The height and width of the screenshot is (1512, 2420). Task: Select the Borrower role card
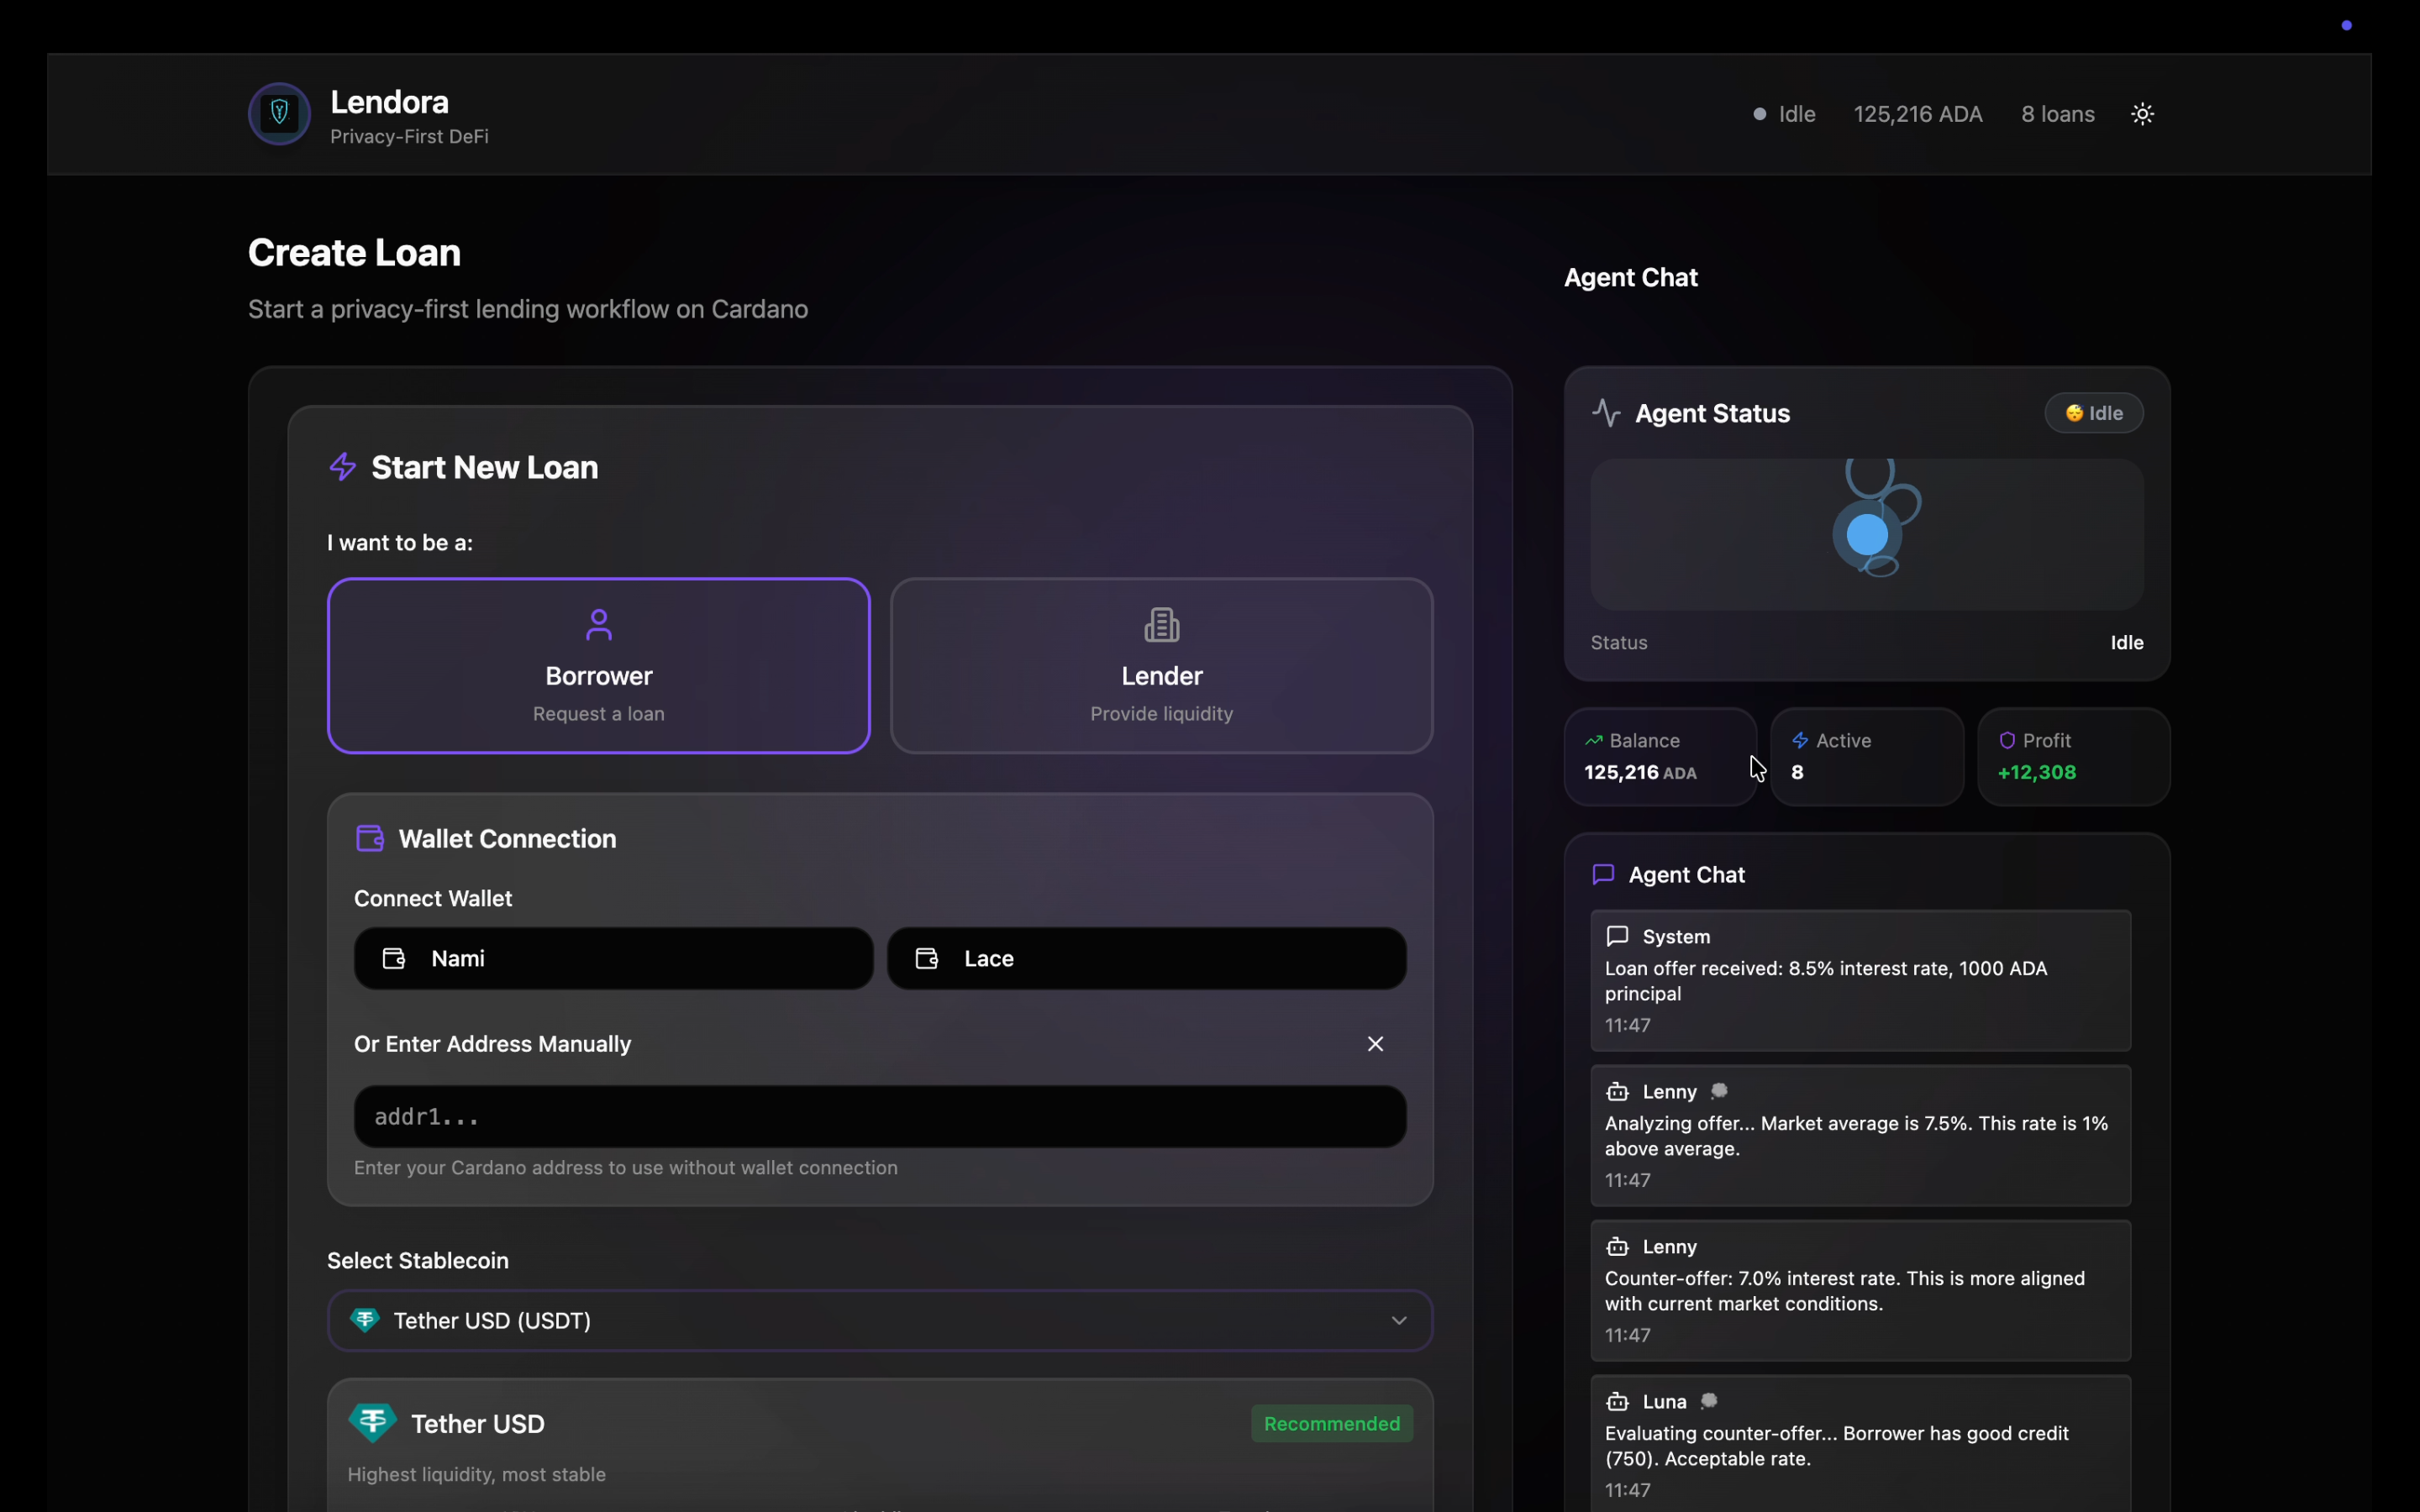pos(598,665)
